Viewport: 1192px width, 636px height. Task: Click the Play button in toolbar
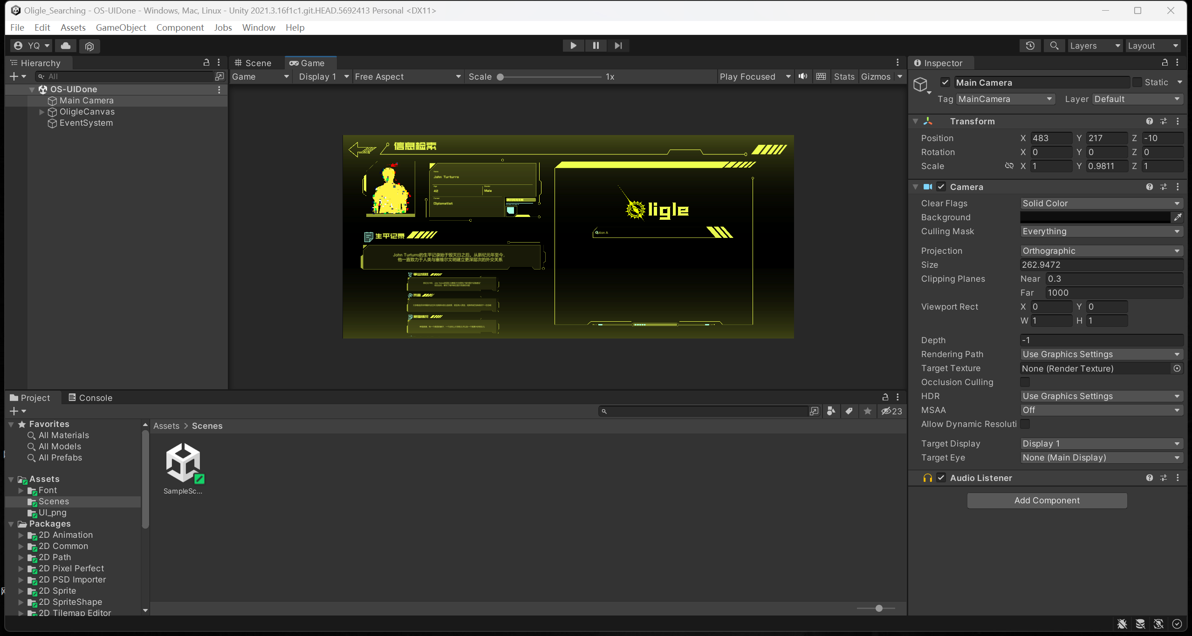pyautogui.click(x=573, y=46)
